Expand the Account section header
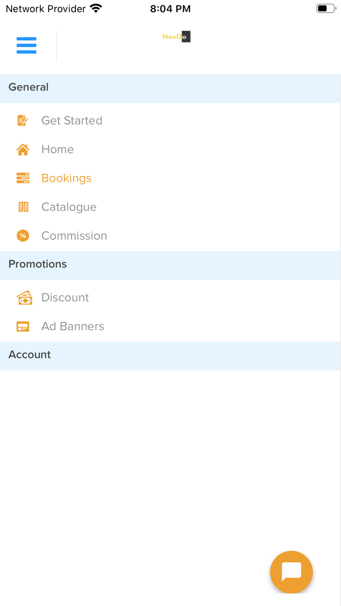The height and width of the screenshot is (606, 341). (29, 354)
